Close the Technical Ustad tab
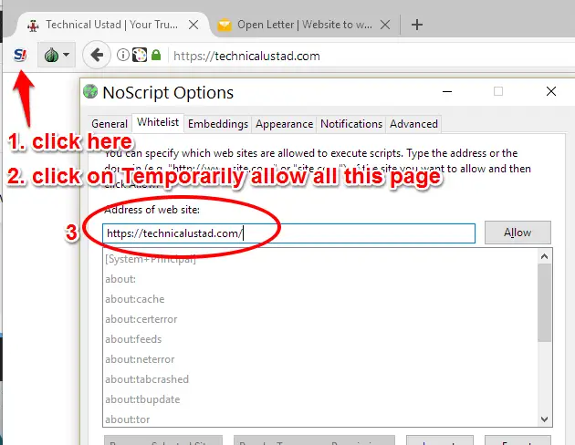Screen dimensions: 575x445 tap(193, 25)
